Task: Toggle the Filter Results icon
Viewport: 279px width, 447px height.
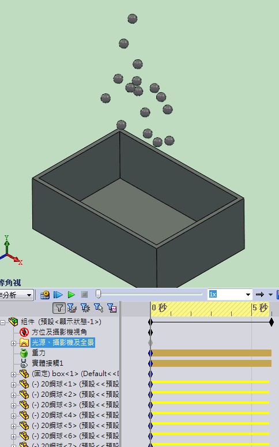Action: pos(112,308)
